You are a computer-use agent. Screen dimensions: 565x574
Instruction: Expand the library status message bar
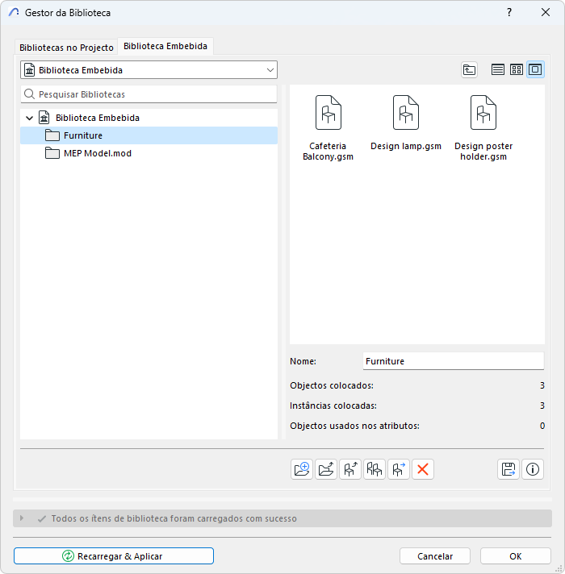tap(22, 518)
